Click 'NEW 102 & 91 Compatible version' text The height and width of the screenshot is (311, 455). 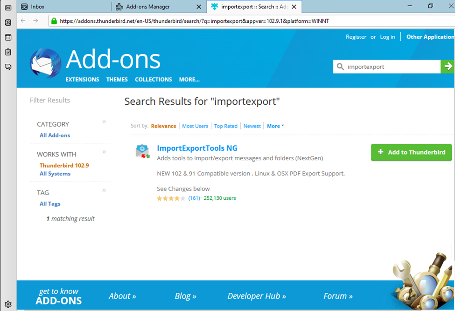coord(251,174)
